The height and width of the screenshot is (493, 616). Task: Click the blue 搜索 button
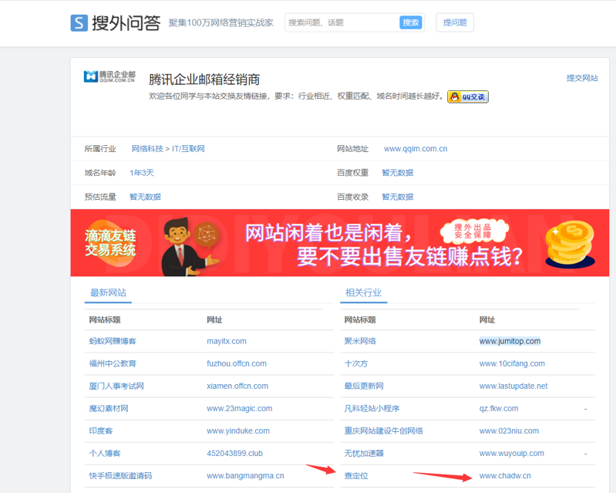click(x=410, y=23)
